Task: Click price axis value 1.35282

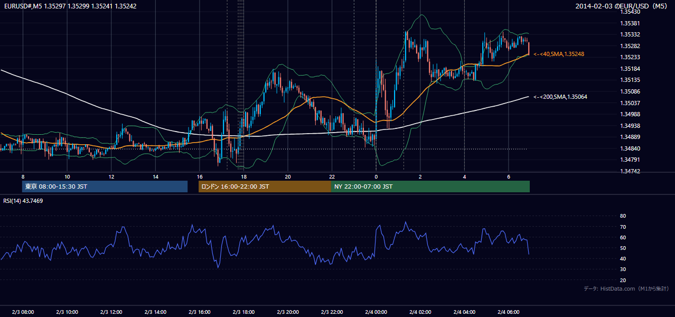Action: (x=630, y=46)
